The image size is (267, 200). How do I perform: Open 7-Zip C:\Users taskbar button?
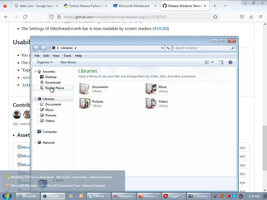coord(199,196)
